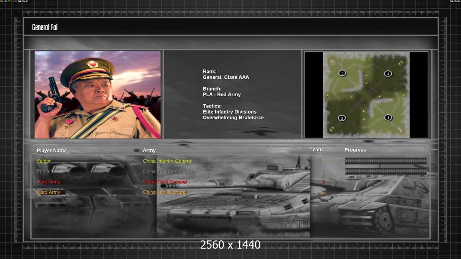
Task: Click the "Player Name" column header
Action: point(52,150)
